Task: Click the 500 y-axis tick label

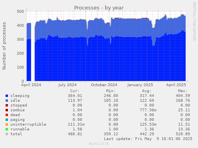Action: coord(20,11)
